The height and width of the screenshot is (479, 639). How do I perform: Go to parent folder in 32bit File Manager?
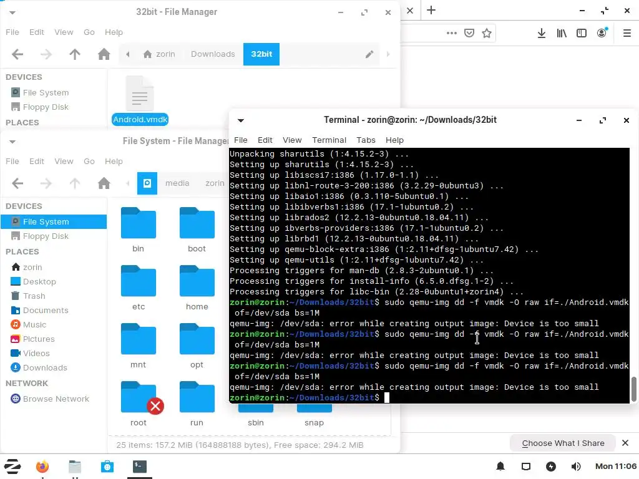coord(75,54)
